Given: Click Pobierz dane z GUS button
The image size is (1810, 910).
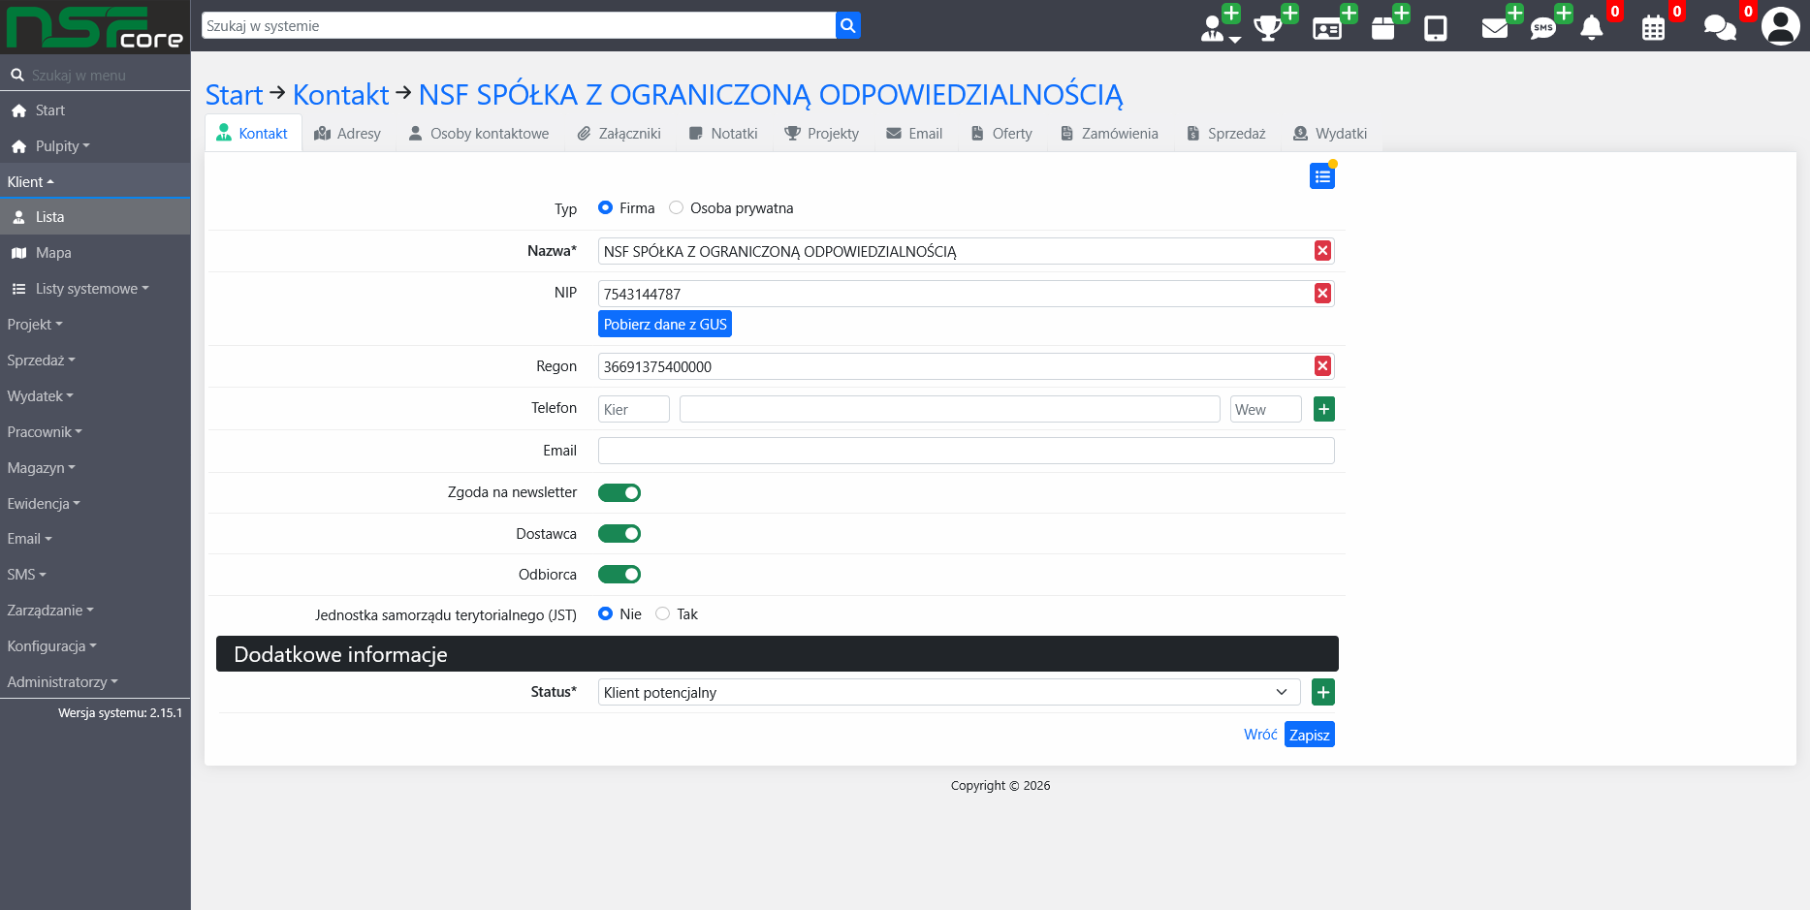Looking at the screenshot, I should pyautogui.click(x=665, y=324).
